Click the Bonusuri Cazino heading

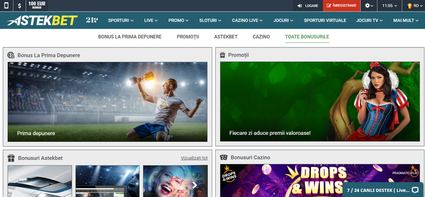[250, 157]
